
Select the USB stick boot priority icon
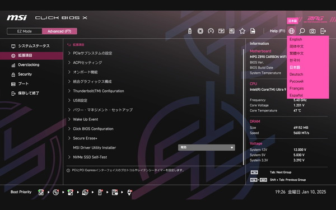(x=100, y=192)
